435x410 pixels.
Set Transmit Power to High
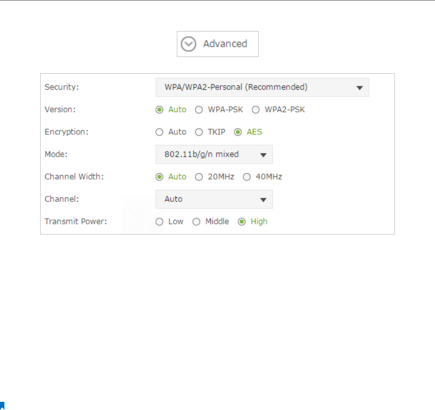tap(241, 222)
